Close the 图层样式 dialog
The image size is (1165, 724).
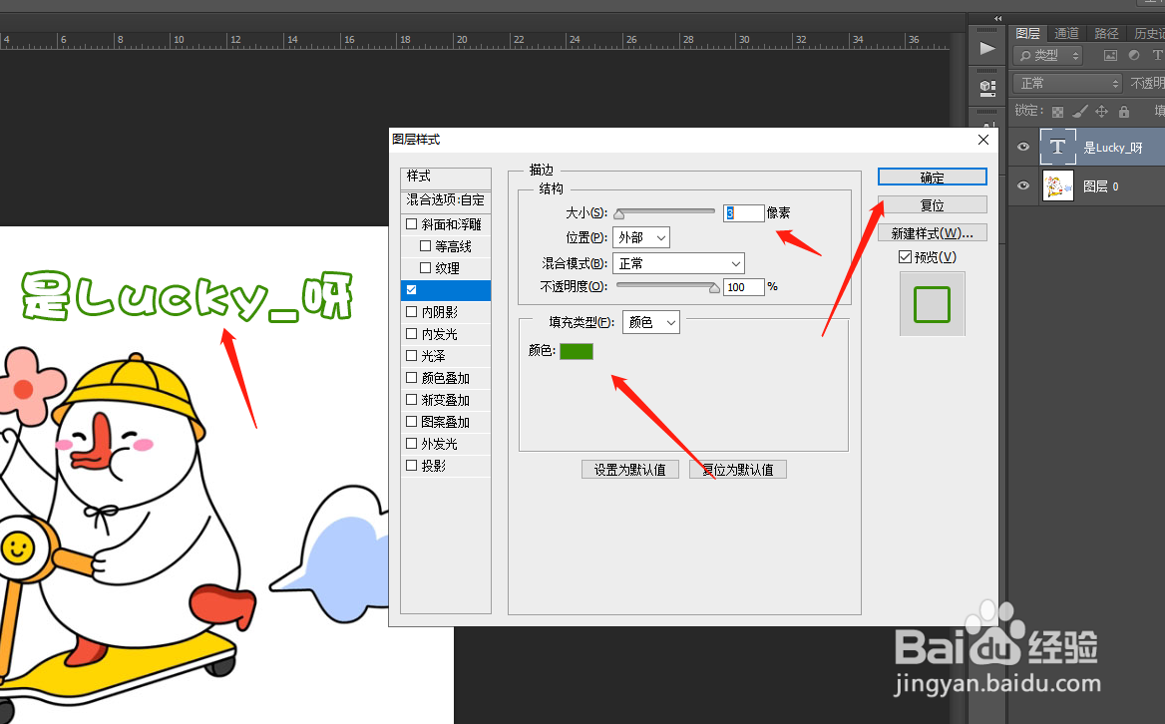[983, 140]
